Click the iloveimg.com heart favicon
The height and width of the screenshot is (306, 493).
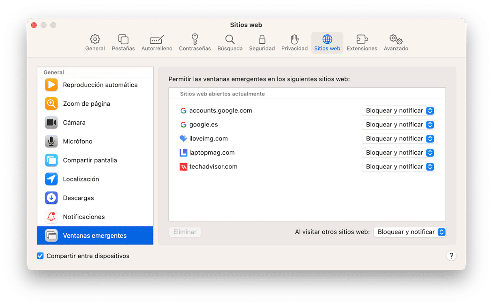pos(183,138)
